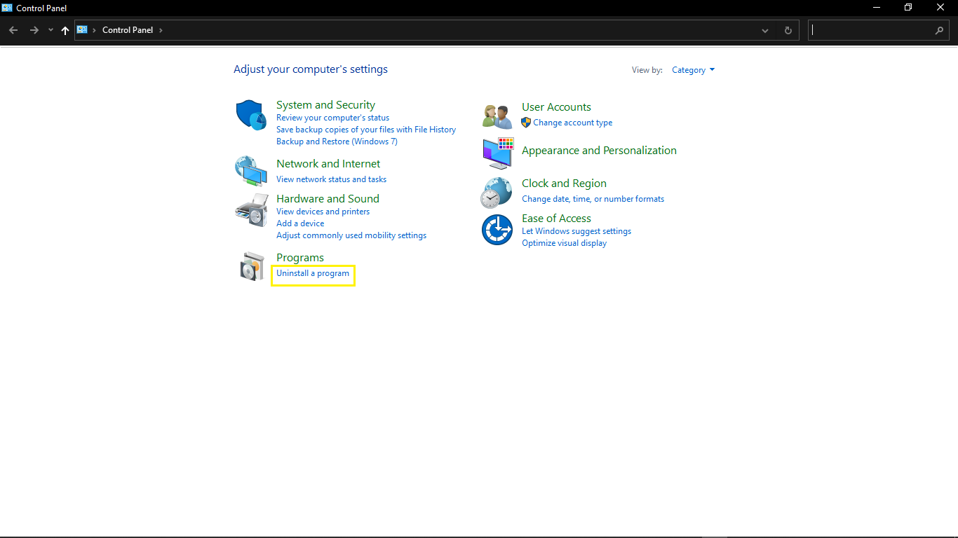Viewport: 958px width, 538px height.
Task: Go up one level with the up arrow
Action: click(65, 30)
